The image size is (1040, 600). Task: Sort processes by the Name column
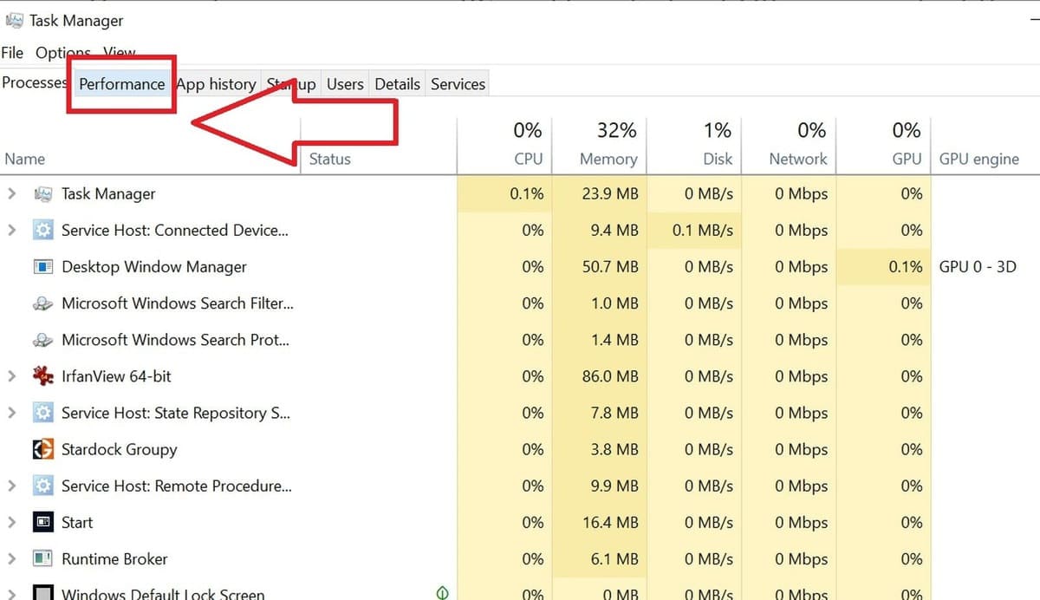tap(24, 159)
